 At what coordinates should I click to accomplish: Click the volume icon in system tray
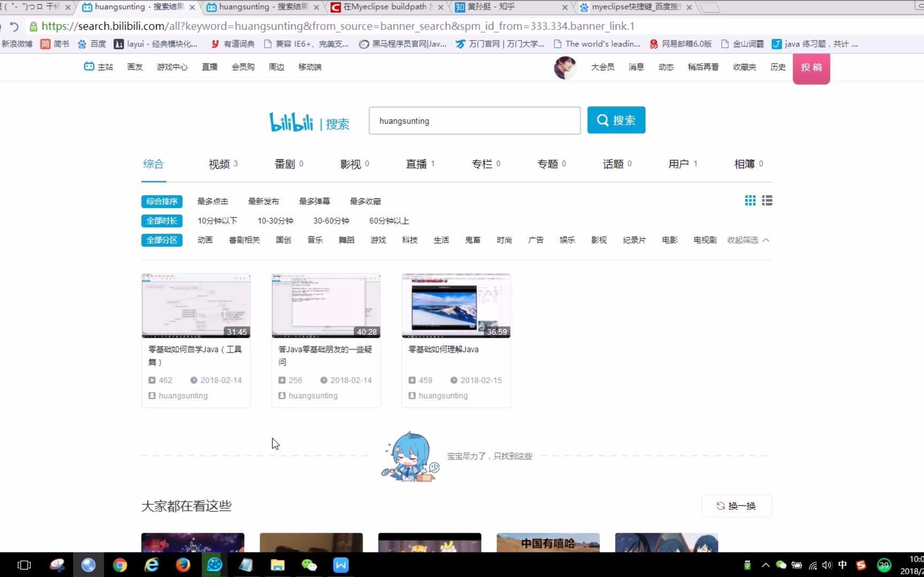pos(827,565)
